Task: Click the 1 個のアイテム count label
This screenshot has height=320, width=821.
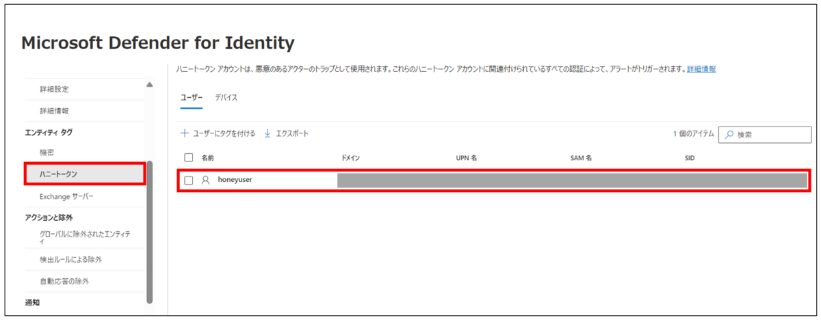Action: 693,133
